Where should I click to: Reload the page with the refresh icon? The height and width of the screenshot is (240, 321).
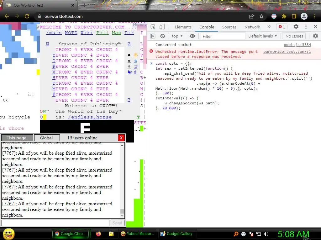pyautogui.click(x=27, y=16)
